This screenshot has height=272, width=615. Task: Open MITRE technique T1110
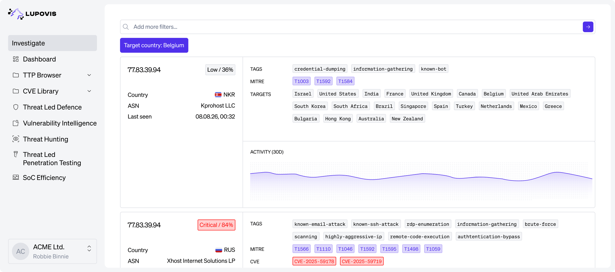click(x=324, y=249)
